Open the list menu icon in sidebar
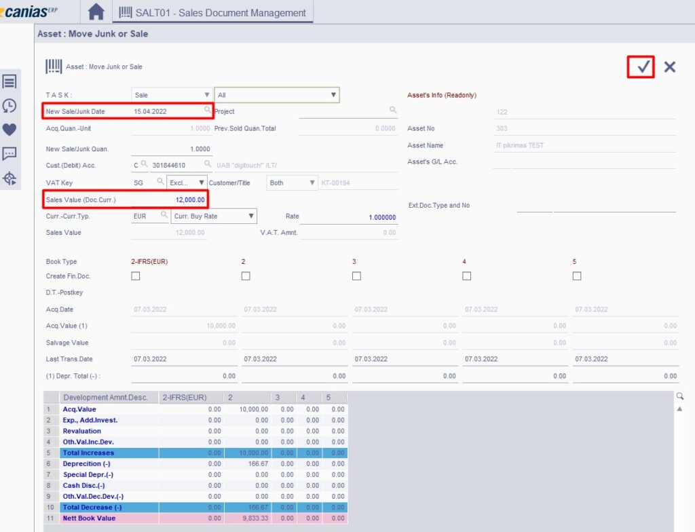695x532 pixels. (10, 82)
